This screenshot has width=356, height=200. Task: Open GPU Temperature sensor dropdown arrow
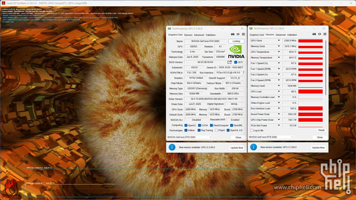point(279,52)
